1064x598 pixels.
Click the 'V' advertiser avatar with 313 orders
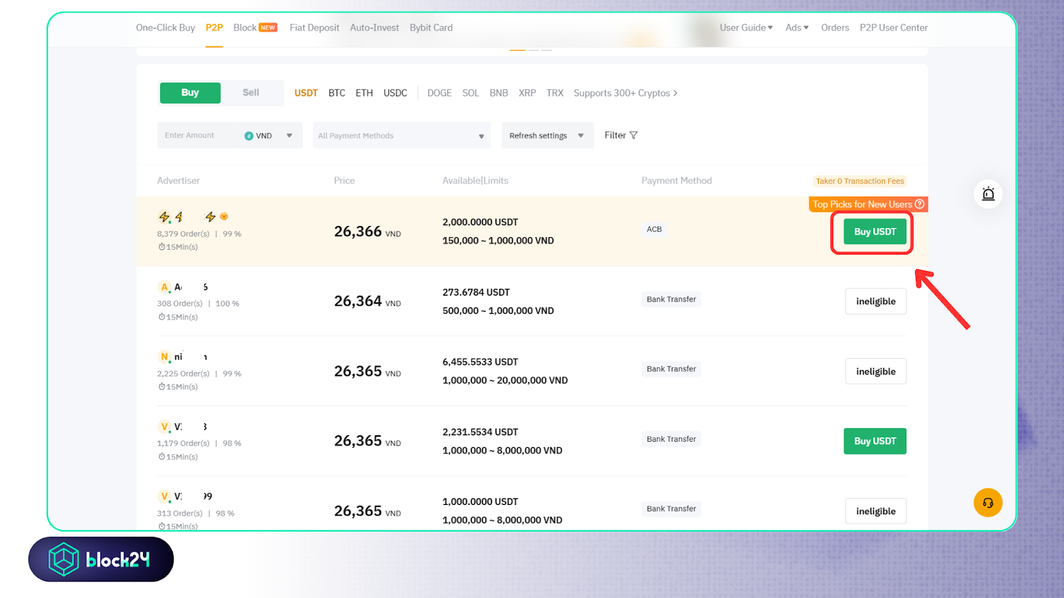point(164,497)
